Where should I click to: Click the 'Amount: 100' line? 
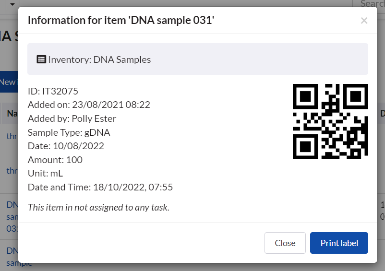55,160
